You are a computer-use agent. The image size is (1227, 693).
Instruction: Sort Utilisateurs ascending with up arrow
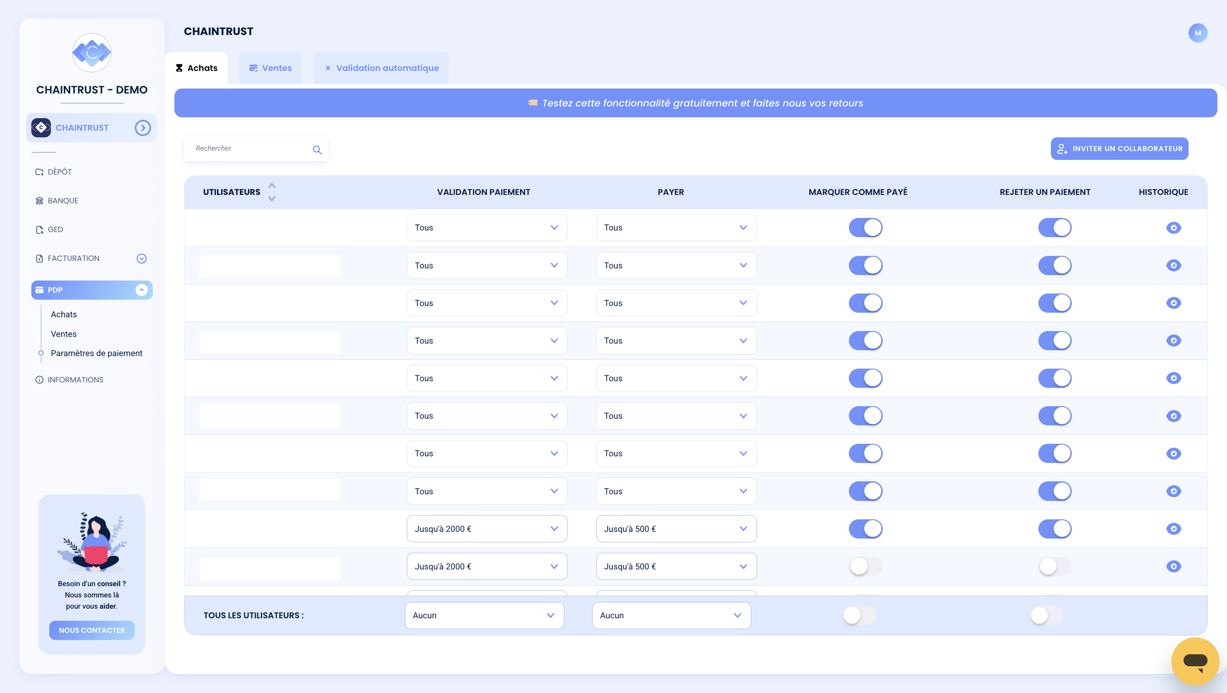[272, 185]
